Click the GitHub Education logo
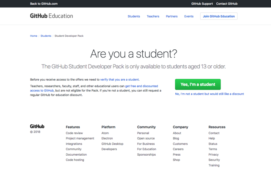This screenshot has height=173, width=271. [52, 16]
